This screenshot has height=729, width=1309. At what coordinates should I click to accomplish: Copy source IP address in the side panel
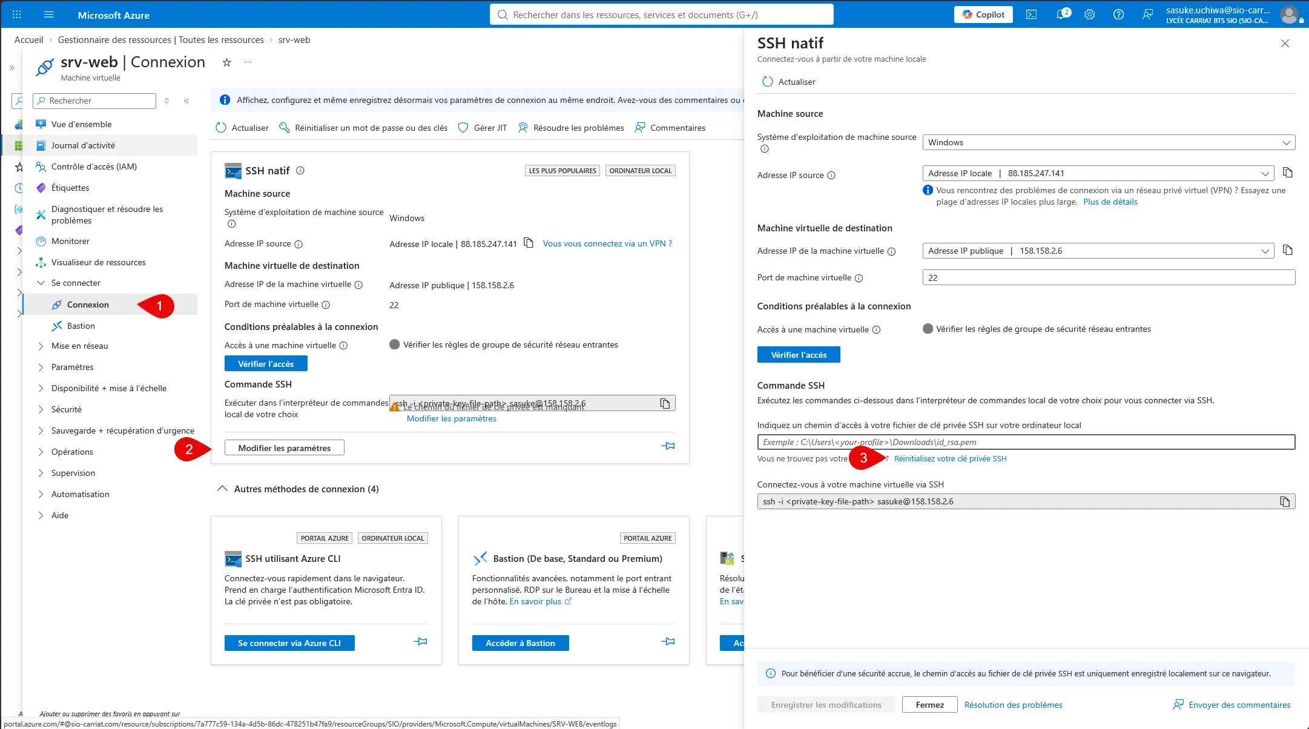(x=1288, y=173)
